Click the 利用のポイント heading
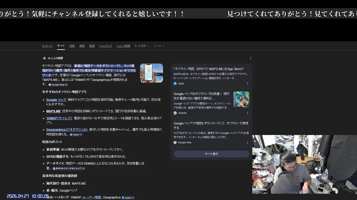Viewport: 357px width, 200px height. 52,142
